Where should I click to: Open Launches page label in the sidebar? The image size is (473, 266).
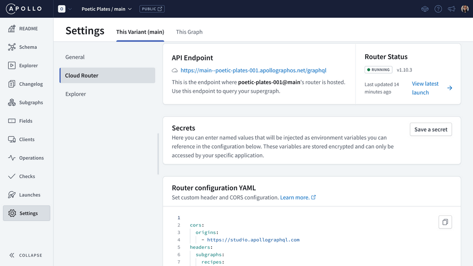[30, 195]
